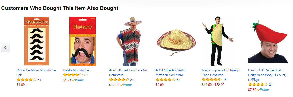Open the Fiesta Moustache product image
The image size is (293, 97).
pos(82,41)
